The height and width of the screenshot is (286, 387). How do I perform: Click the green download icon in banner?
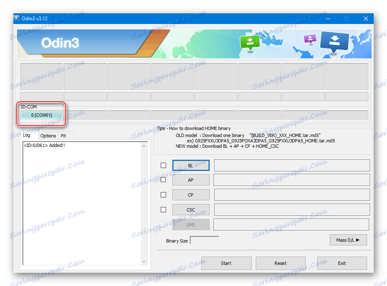click(x=250, y=42)
